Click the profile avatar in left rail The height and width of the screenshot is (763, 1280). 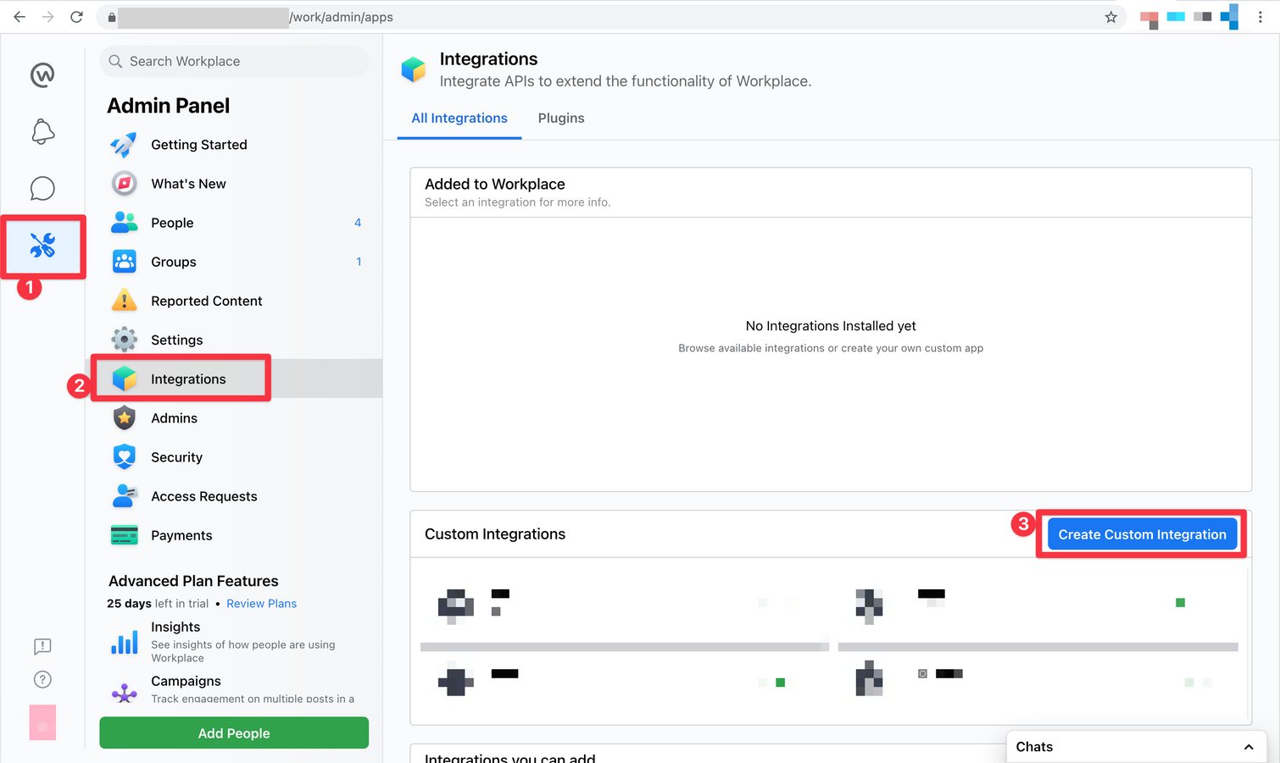pyautogui.click(x=42, y=722)
